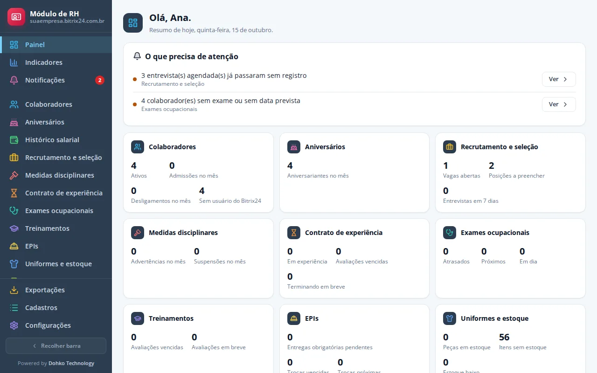The height and width of the screenshot is (373, 597).
Task: Click Ver for the occupational exams alert
Action: point(559,104)
